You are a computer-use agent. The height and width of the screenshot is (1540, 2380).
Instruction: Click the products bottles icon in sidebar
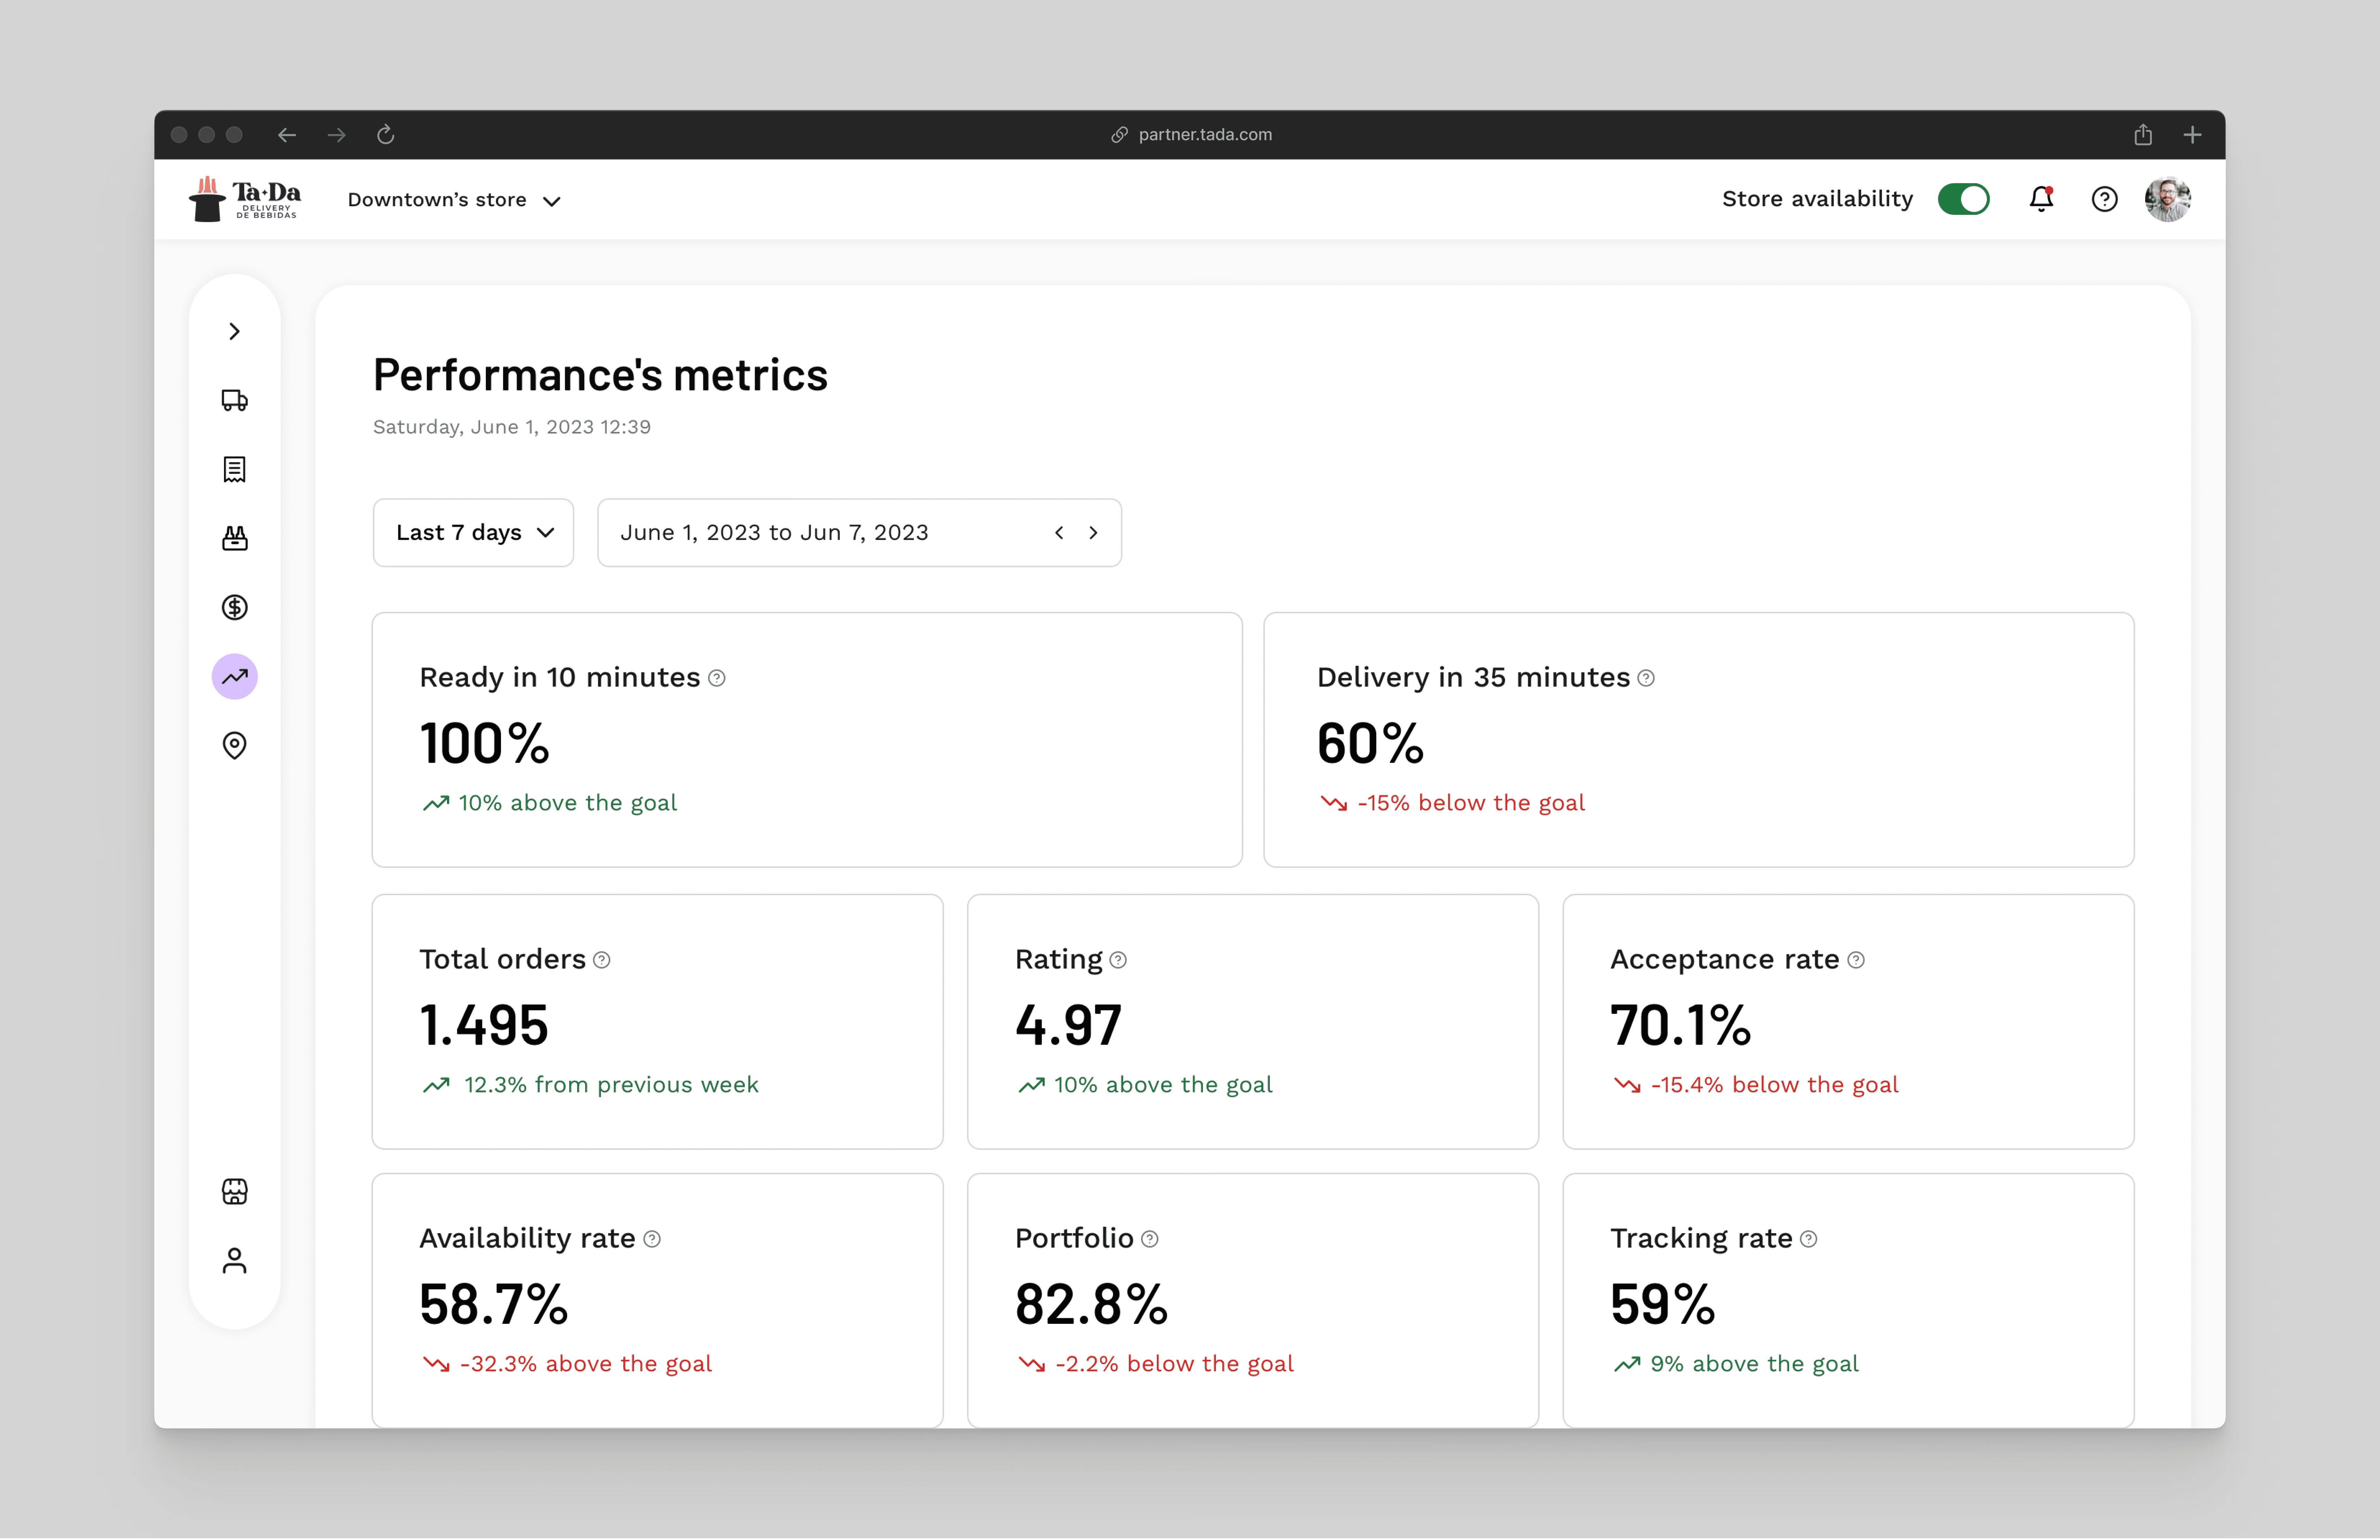(234, 538)
